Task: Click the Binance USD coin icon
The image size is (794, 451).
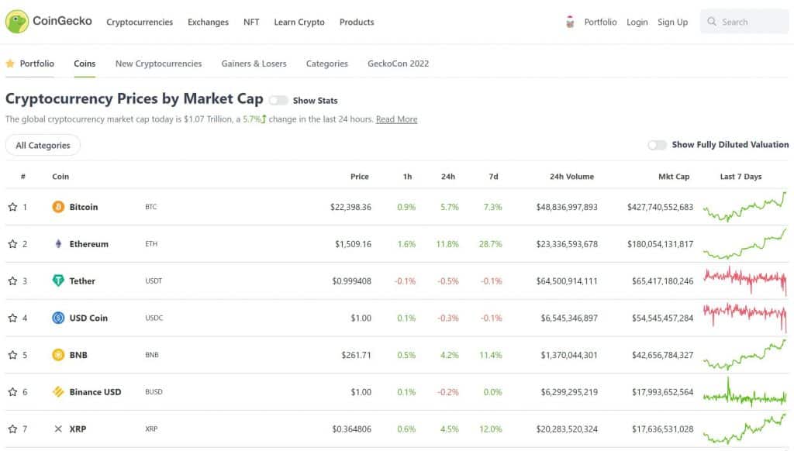Action: click(58, 391)
